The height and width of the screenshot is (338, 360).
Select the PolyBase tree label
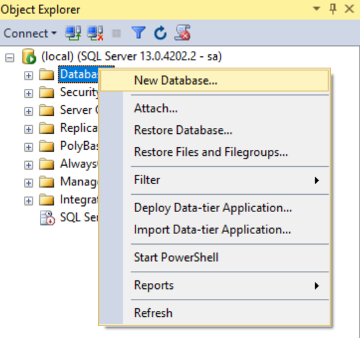click(79, 146)
